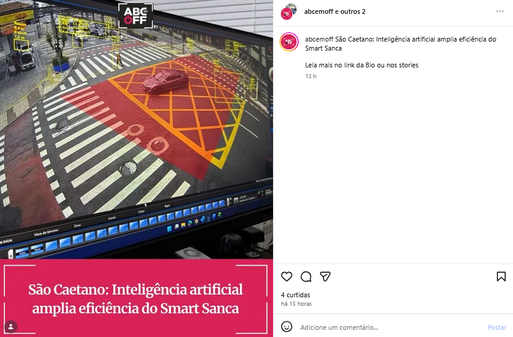The image size is (513, 337).
Task: Click the ABC OFF logo on image
Action: [136, 16]
